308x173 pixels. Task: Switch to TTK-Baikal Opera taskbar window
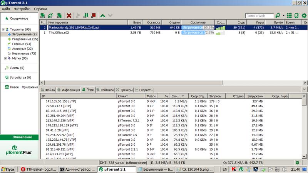pos(39,169)
